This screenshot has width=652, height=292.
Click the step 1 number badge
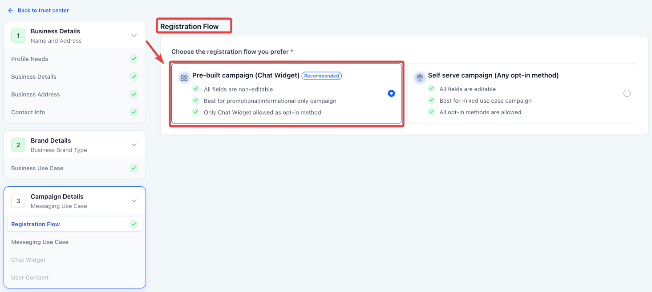[x=18, y=36]
